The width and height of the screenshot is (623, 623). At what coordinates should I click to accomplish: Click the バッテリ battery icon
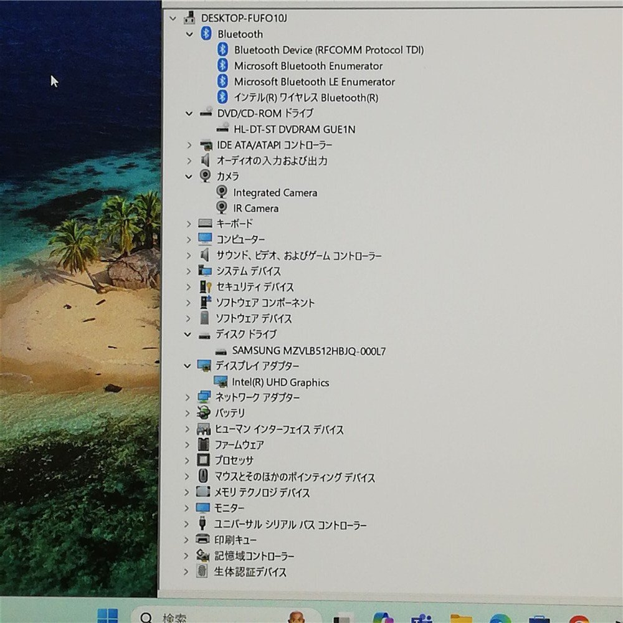204,413
